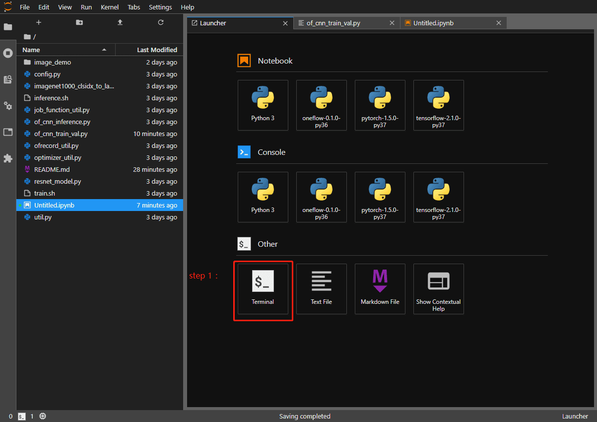This screenshot has width=597, height=422.
Task: Open the Settings menu
Action: (x=160, y=7)
